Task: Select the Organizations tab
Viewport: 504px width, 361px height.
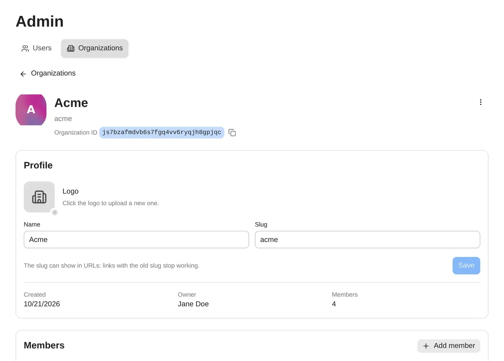Action: [95, 48]
